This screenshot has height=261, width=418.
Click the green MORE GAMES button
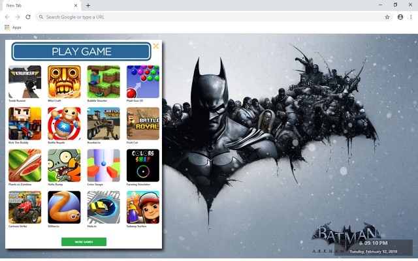[84, 242]
